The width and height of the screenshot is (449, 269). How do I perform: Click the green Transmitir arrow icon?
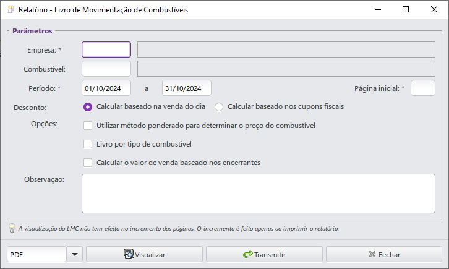click(248, 254)
